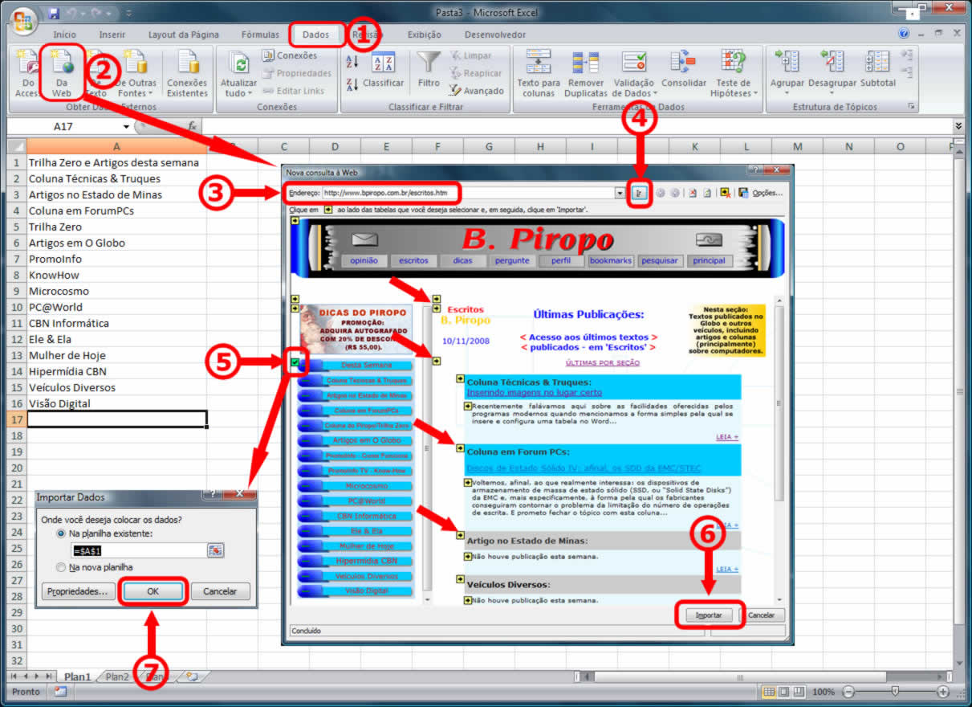Click the Refresh page icon in the web query toolbar
Screen dimensions: 972x707
pos(707,193)
